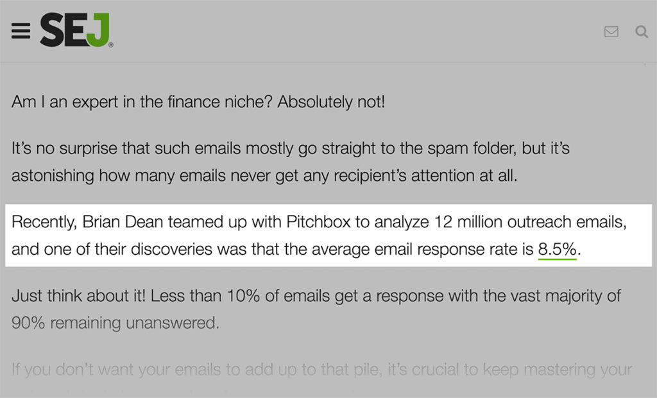
Task: Open the underlined 8.5% link
Action: 558,249
